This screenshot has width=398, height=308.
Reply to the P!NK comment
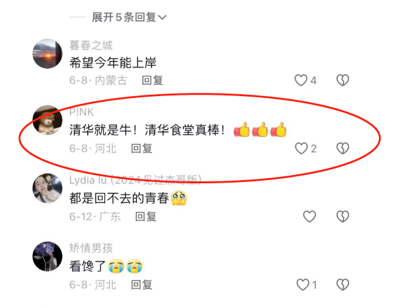[141, 148]
